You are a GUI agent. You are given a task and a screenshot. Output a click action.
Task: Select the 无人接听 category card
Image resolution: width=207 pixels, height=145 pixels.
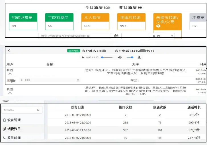95,22
